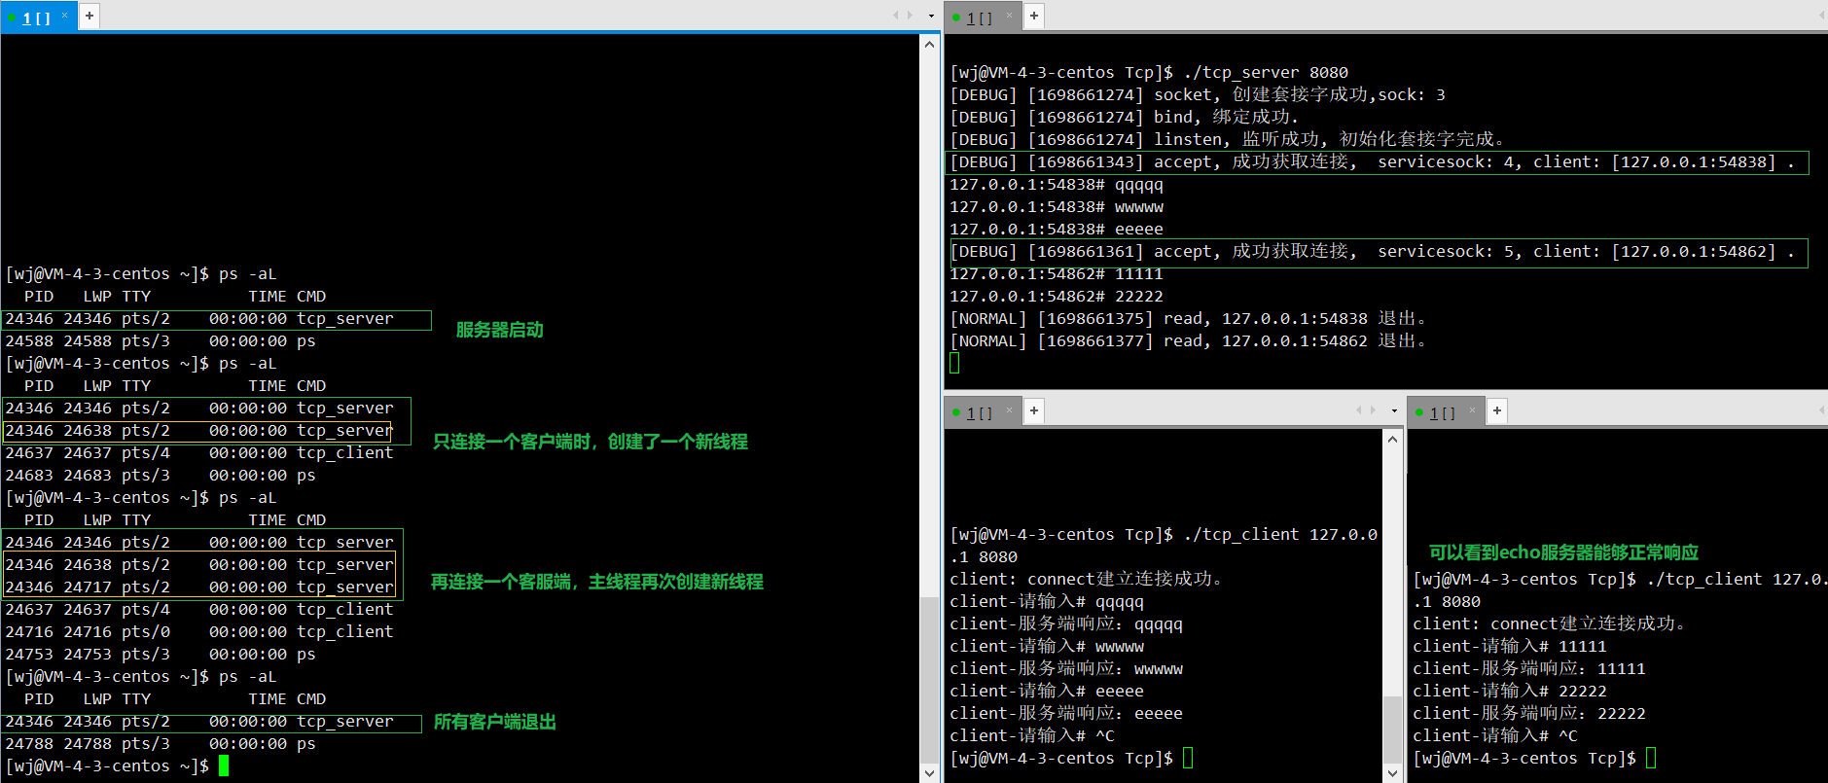Image resolution: width=1828 pixels, height=783 pixels.
Task: Click server line '127.0.0.1:54838# eeeee'
Action: tap(1057, 229)
